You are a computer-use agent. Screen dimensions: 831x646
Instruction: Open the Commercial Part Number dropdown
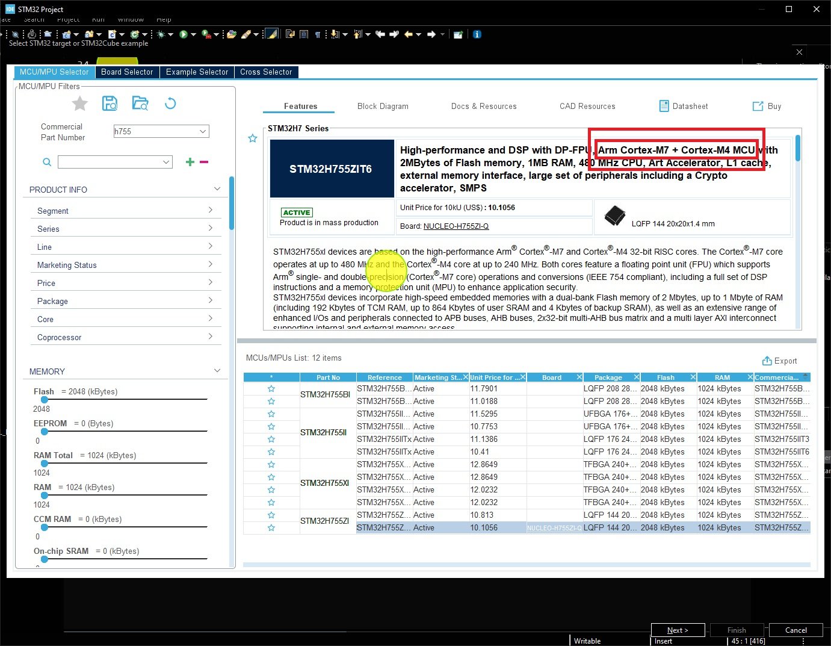tap(203, 131)
